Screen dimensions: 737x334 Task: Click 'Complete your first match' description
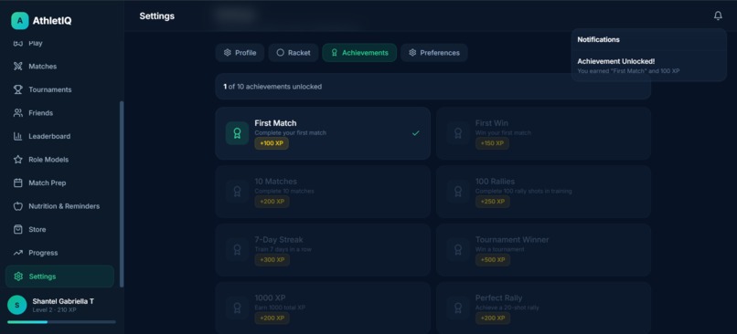[291, 132]
